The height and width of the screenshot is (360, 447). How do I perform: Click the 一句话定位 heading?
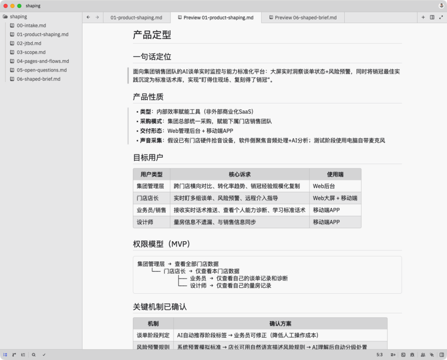(x=152, y=57)
